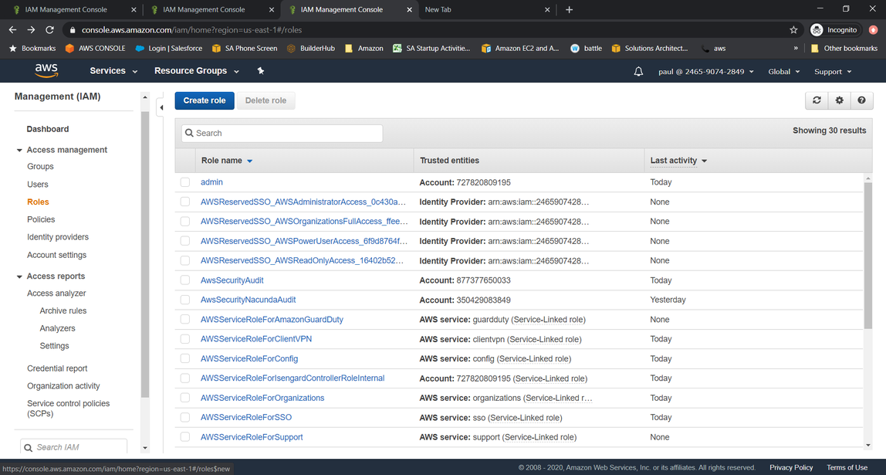This screenshot has width=886, height=475.
Task: Click the Create role button
Action: 205,100
